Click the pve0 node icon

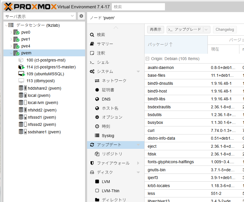coord(16,32)
